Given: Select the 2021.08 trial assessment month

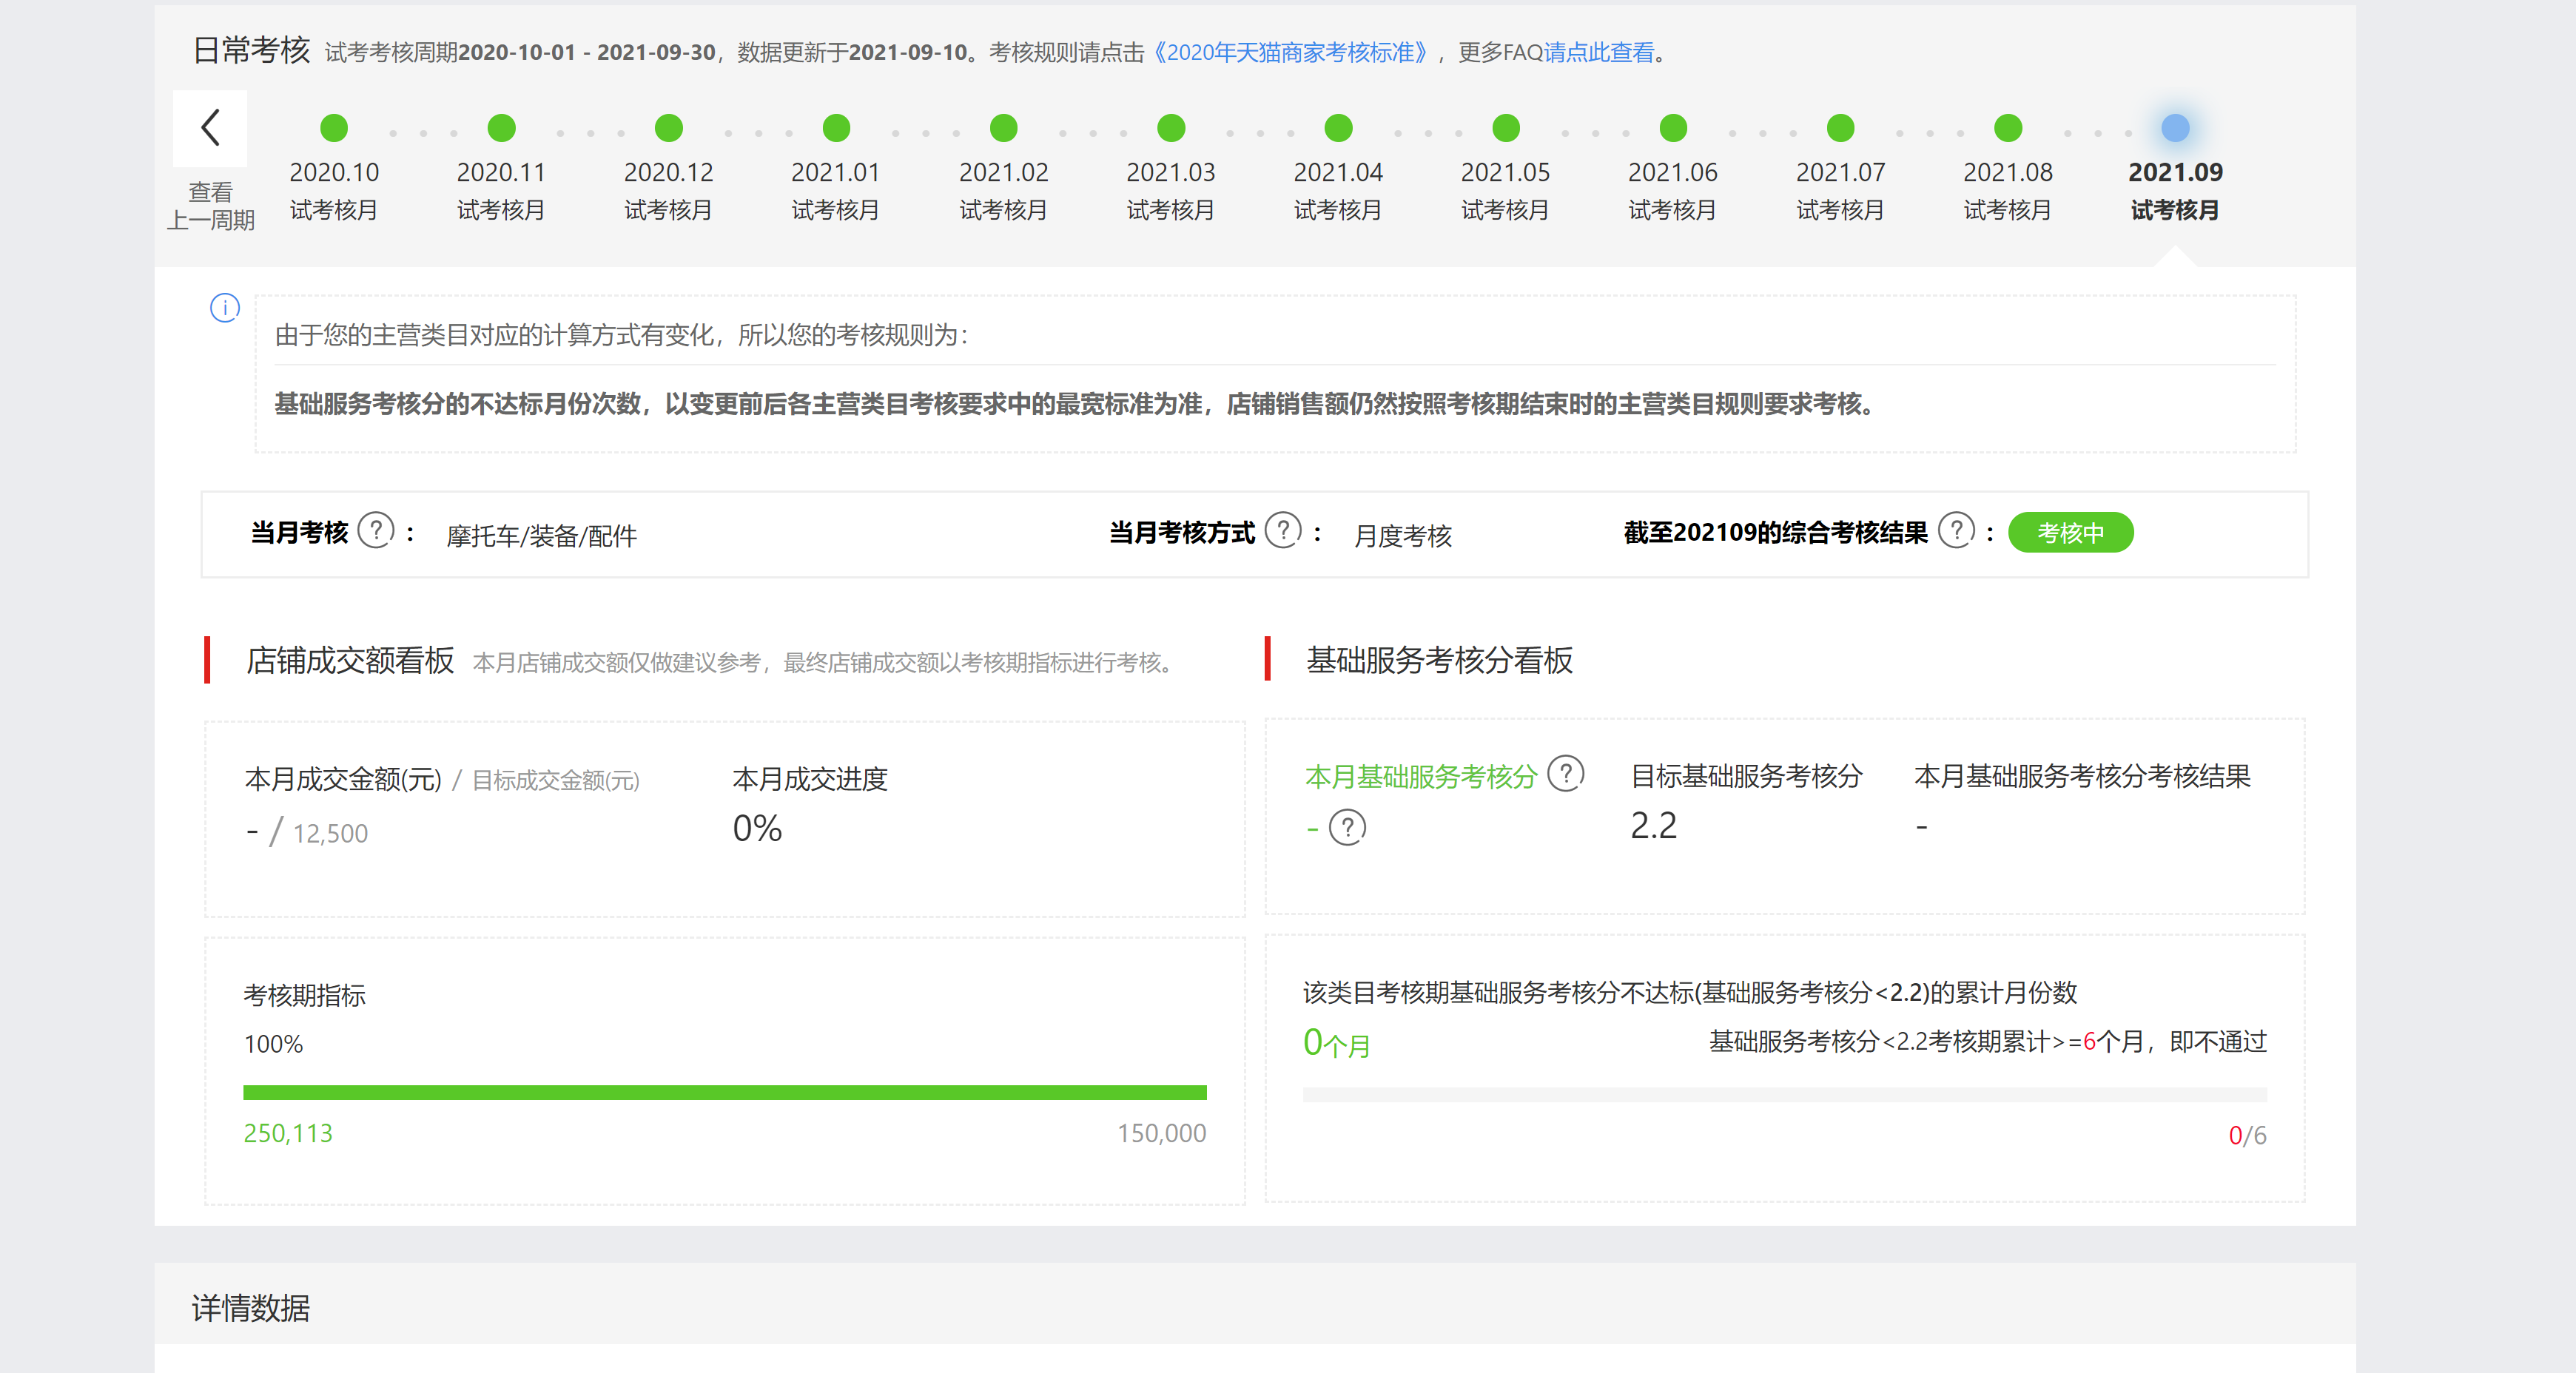Looking at the screenshot, I should point(2008,168).
